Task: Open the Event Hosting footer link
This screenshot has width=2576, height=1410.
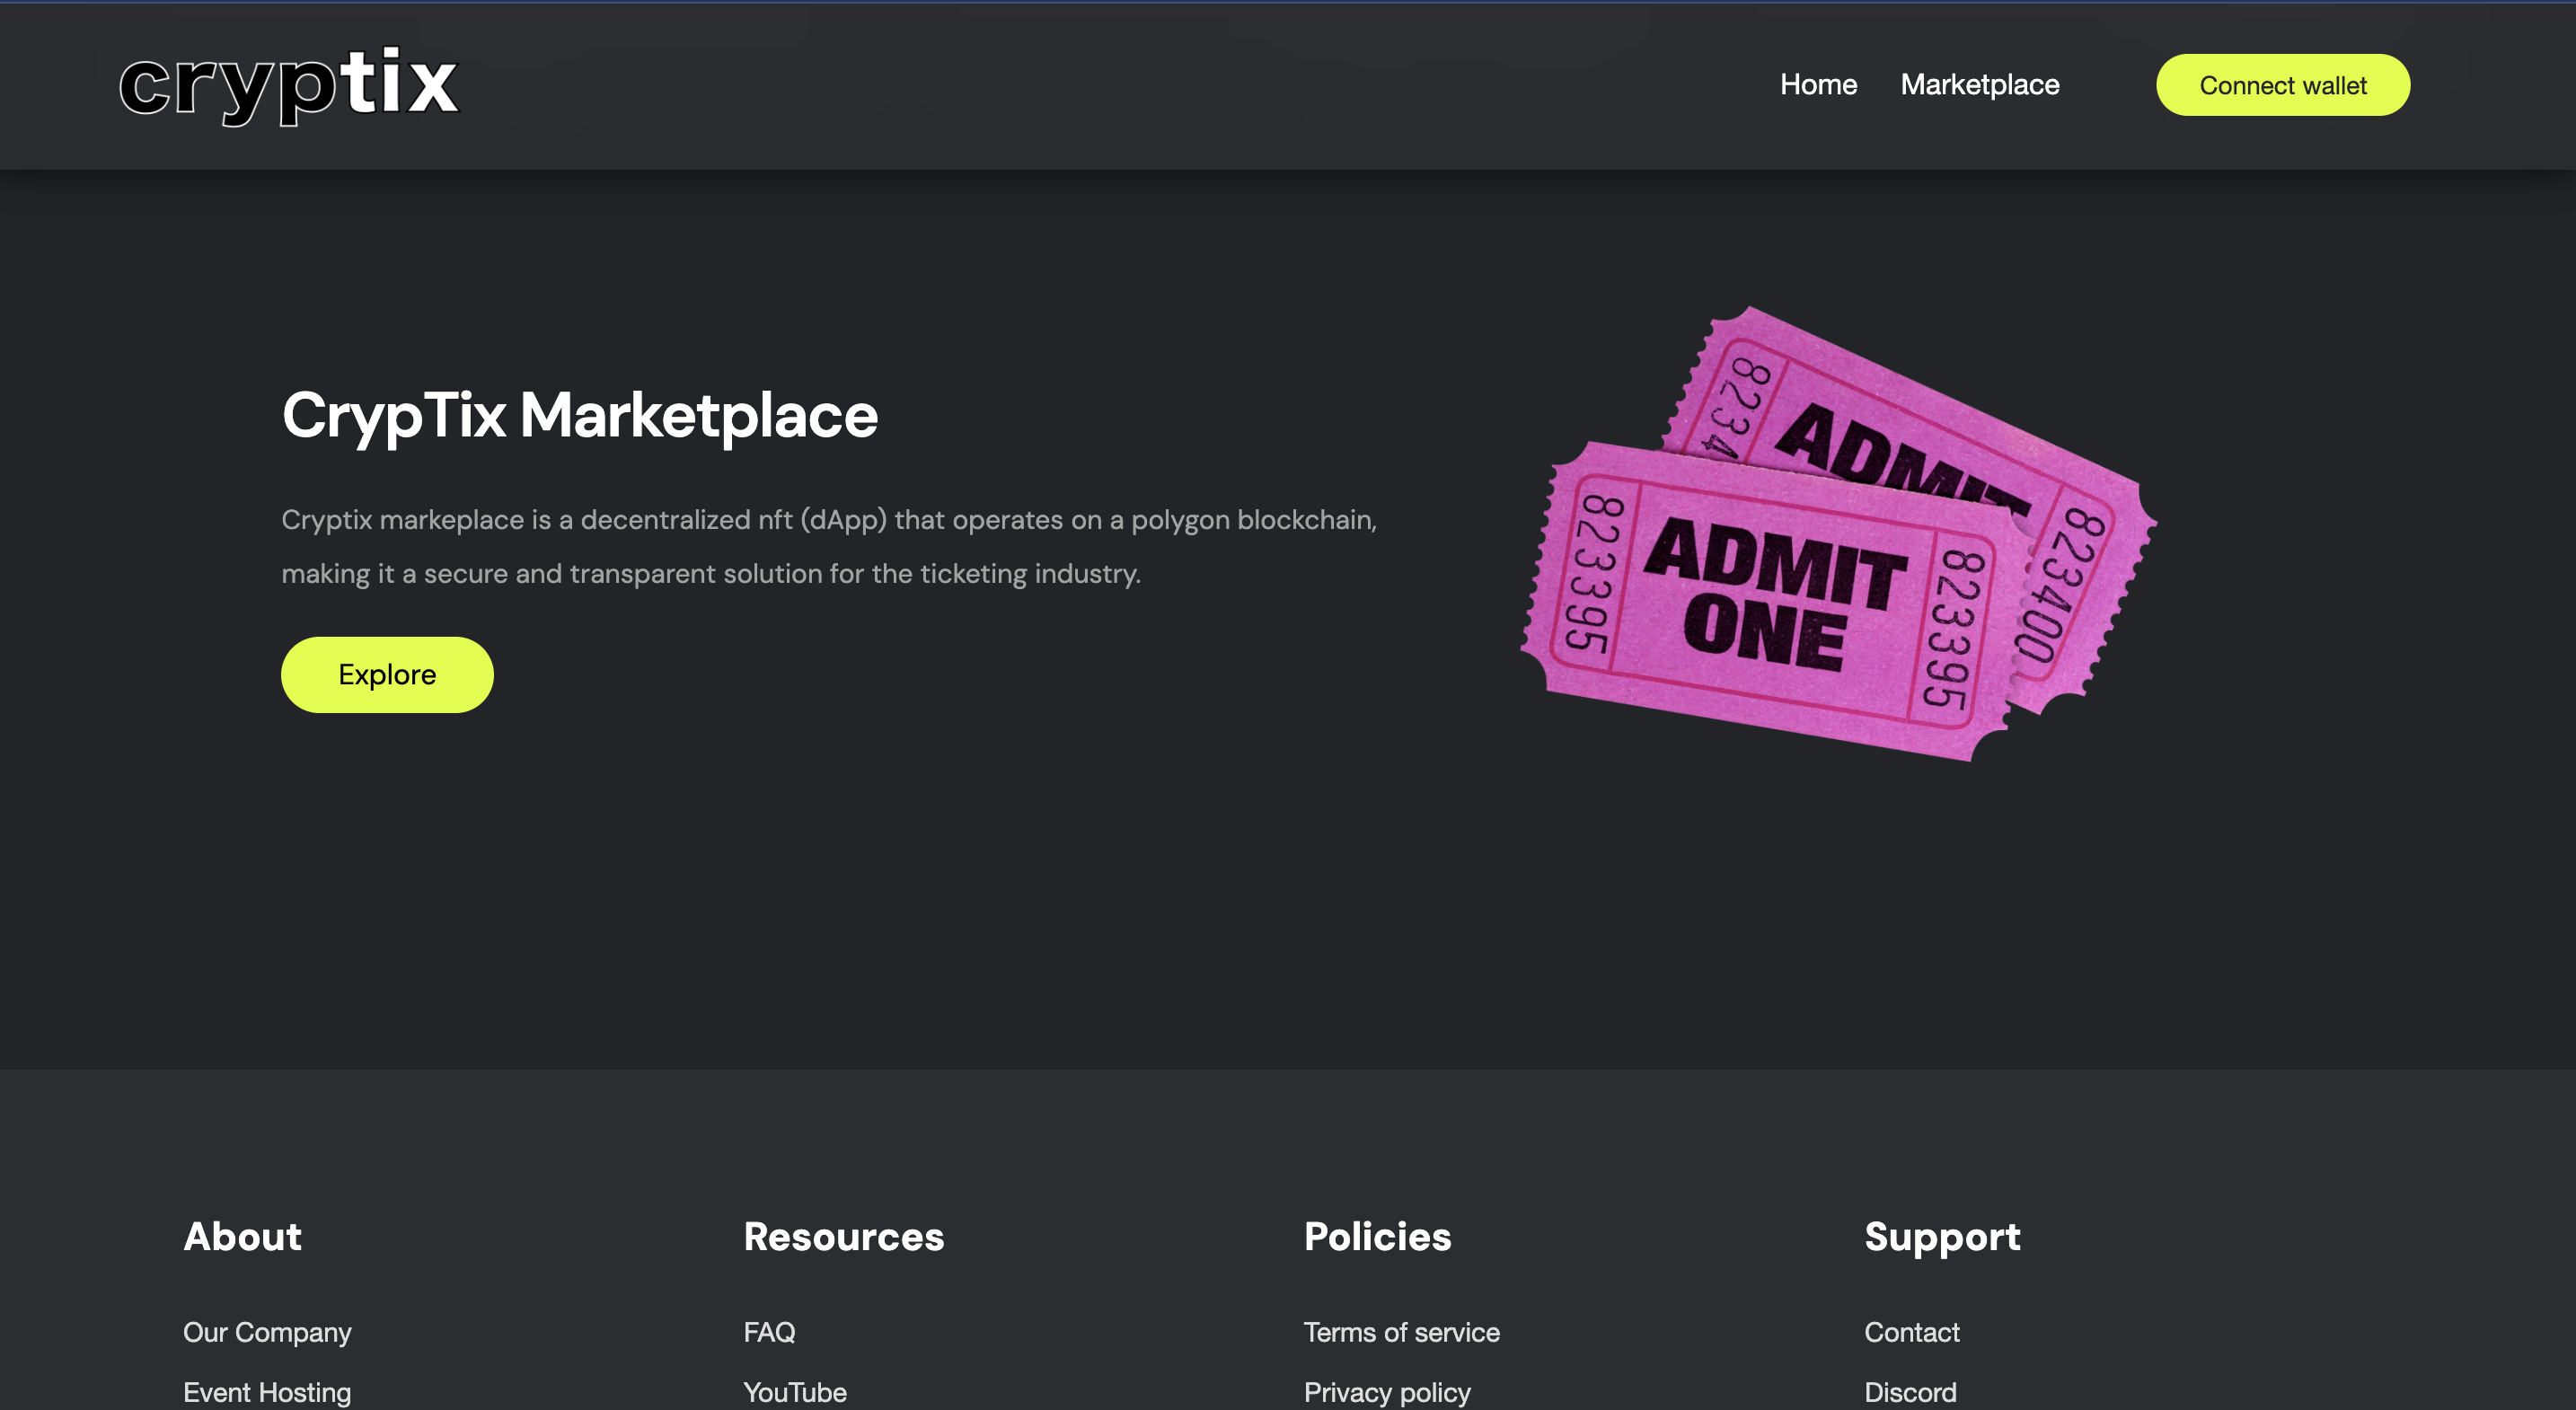Action: pyautogui.click(x=267, y=1391)
